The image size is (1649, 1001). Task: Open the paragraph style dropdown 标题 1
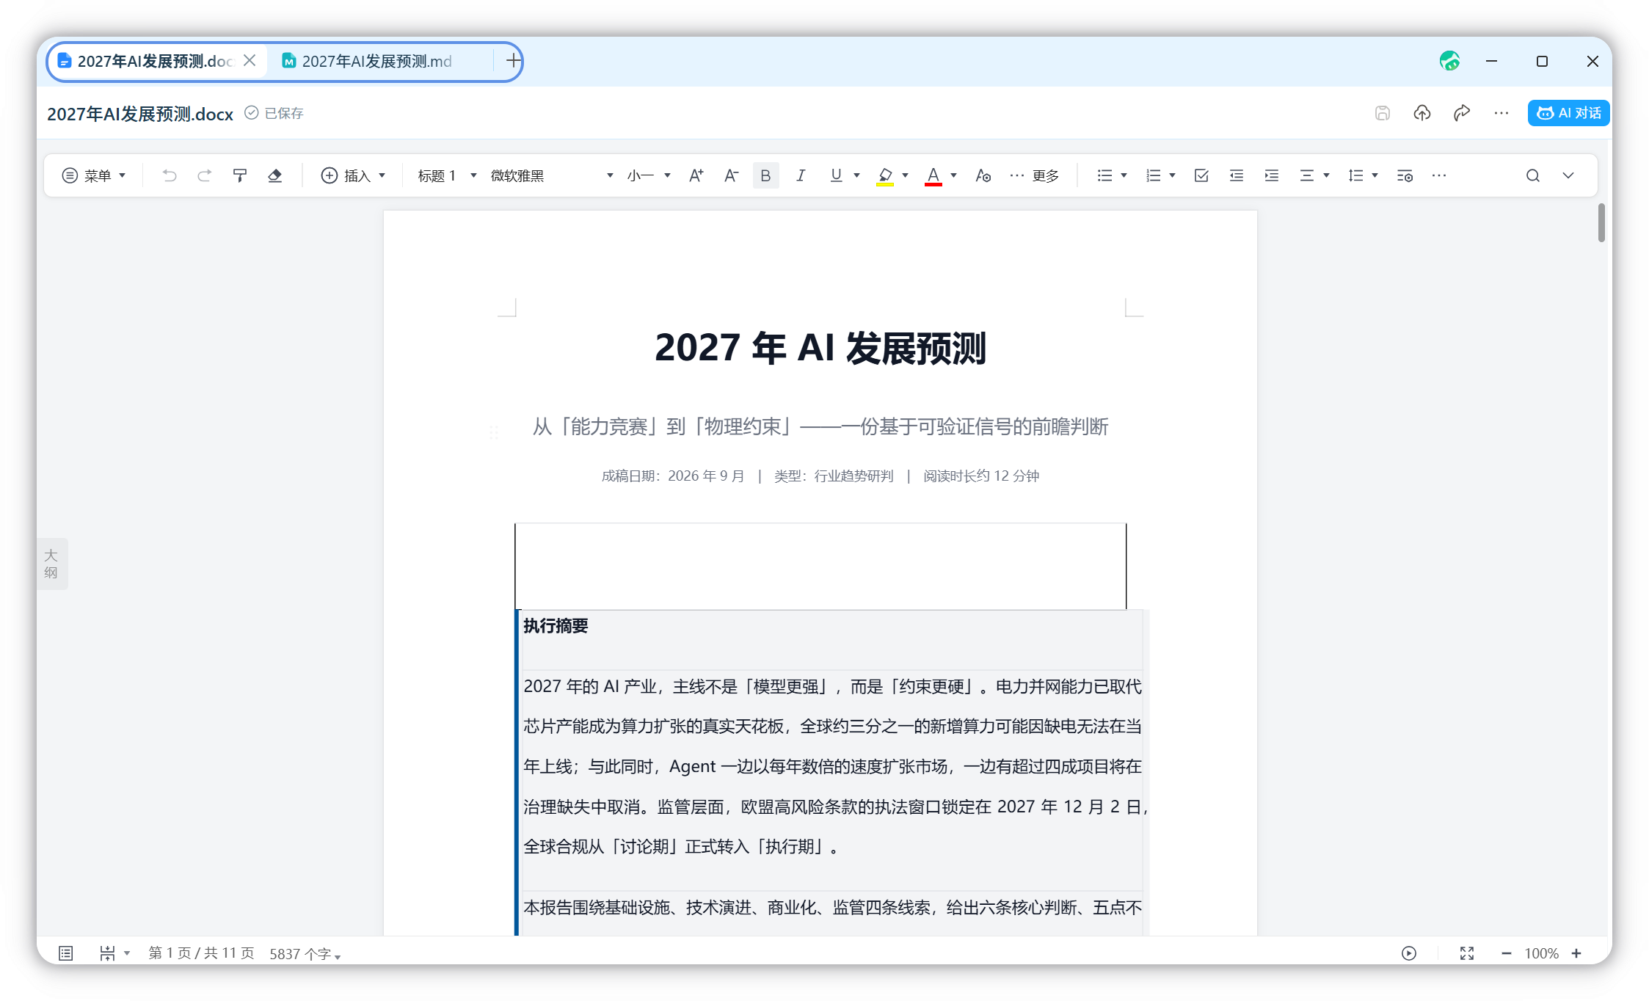pyautogui.click(x=447, y=175)
